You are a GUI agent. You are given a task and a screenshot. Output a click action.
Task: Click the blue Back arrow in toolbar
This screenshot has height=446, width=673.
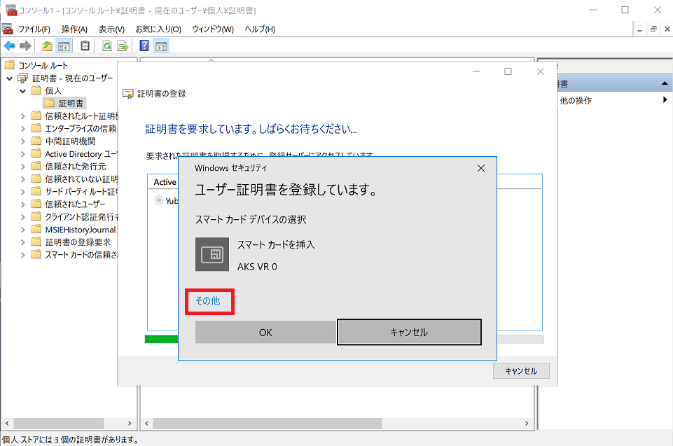[x=9, y=46]
